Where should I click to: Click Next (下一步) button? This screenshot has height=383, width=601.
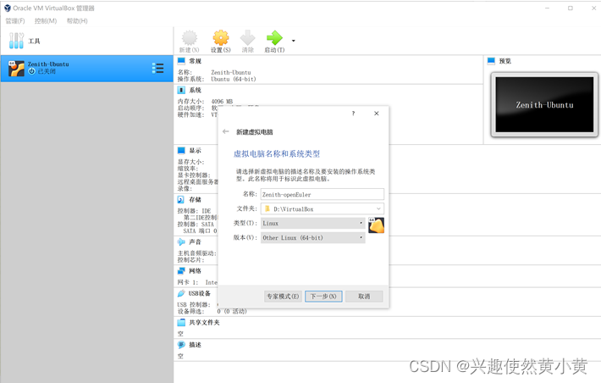point(323,297)
